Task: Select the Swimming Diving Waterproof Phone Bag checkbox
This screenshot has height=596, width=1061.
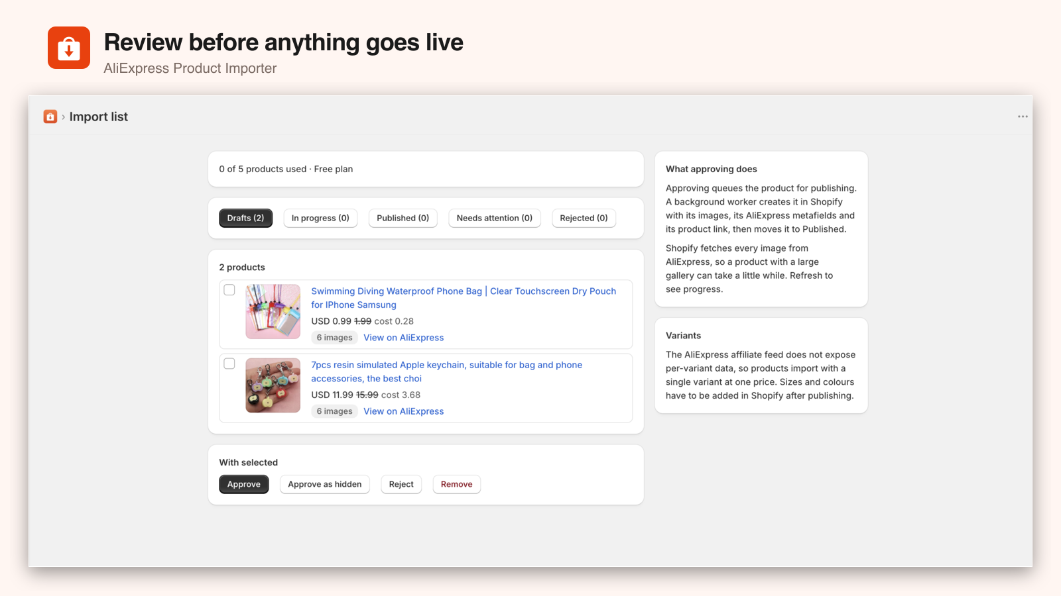Action: coord(229,290)
